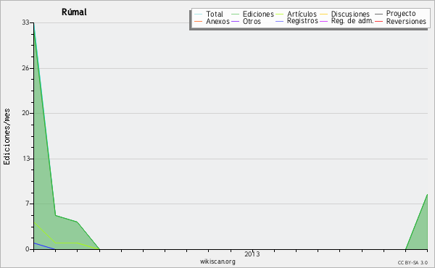Screen dimensions: 435x268
Task: Click the y-axis label '7'
Action: coord(28,204)
